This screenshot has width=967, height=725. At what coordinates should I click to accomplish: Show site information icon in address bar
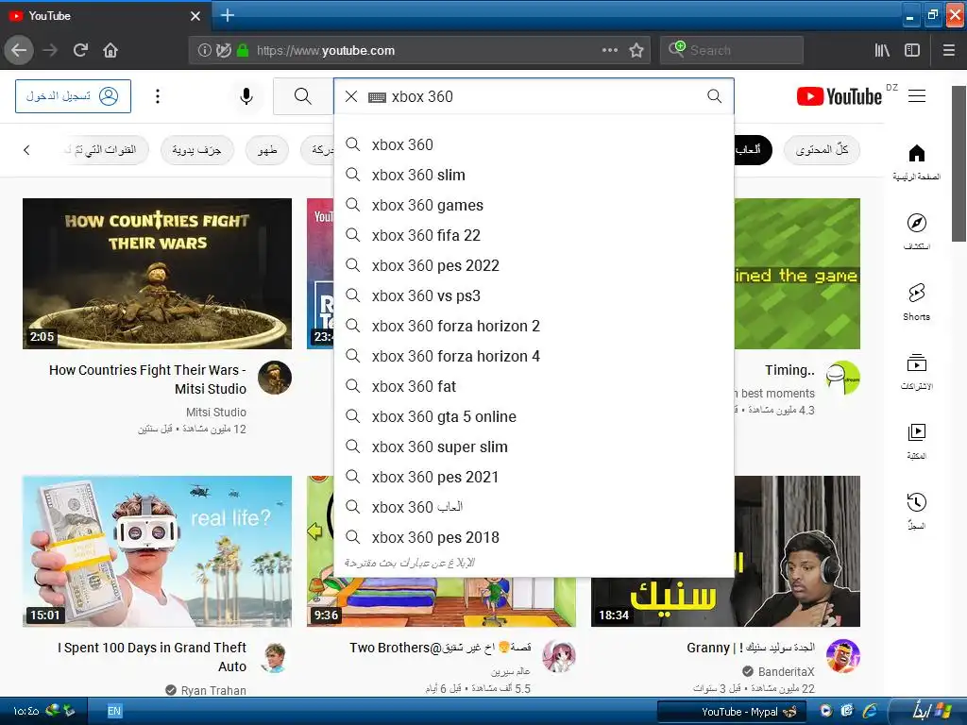click(x=204, y=50)
